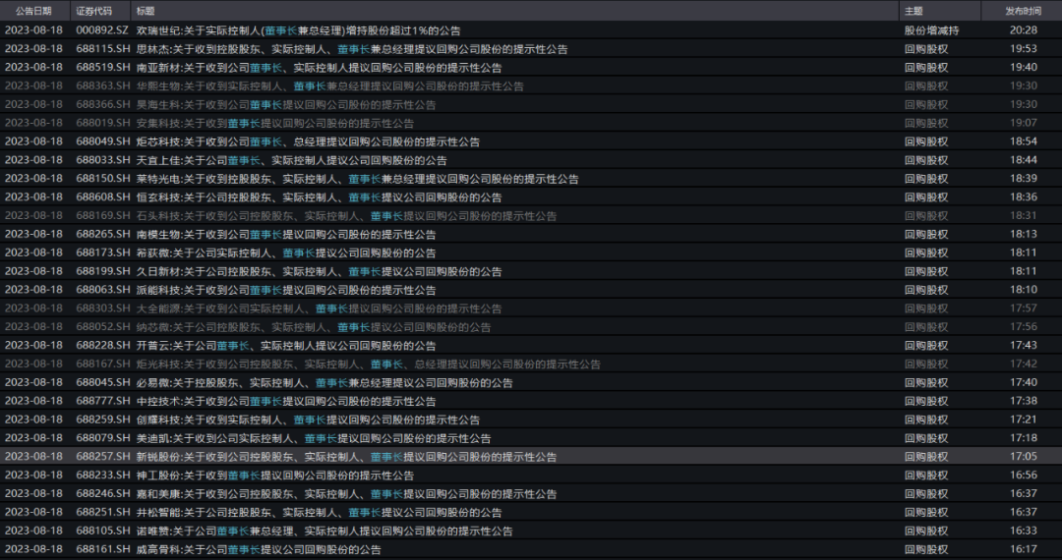Select stock code 688150.SH

coord(103,179)
